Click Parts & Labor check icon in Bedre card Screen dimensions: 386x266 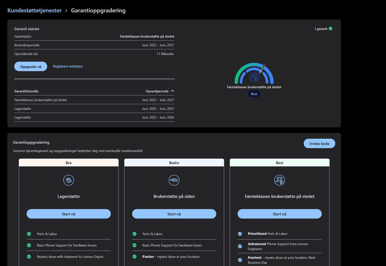pyautogui.click(x=134, y=234)
